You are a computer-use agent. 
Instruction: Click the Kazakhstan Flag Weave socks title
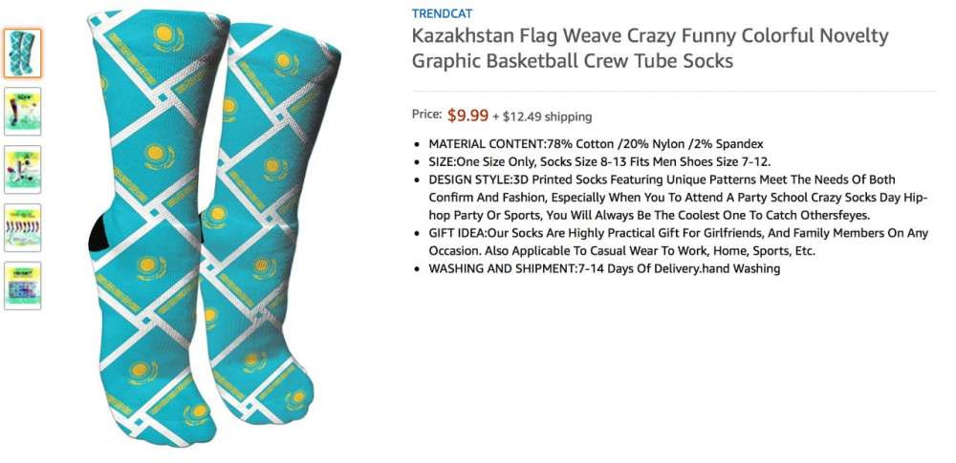[x=650, y=49]
